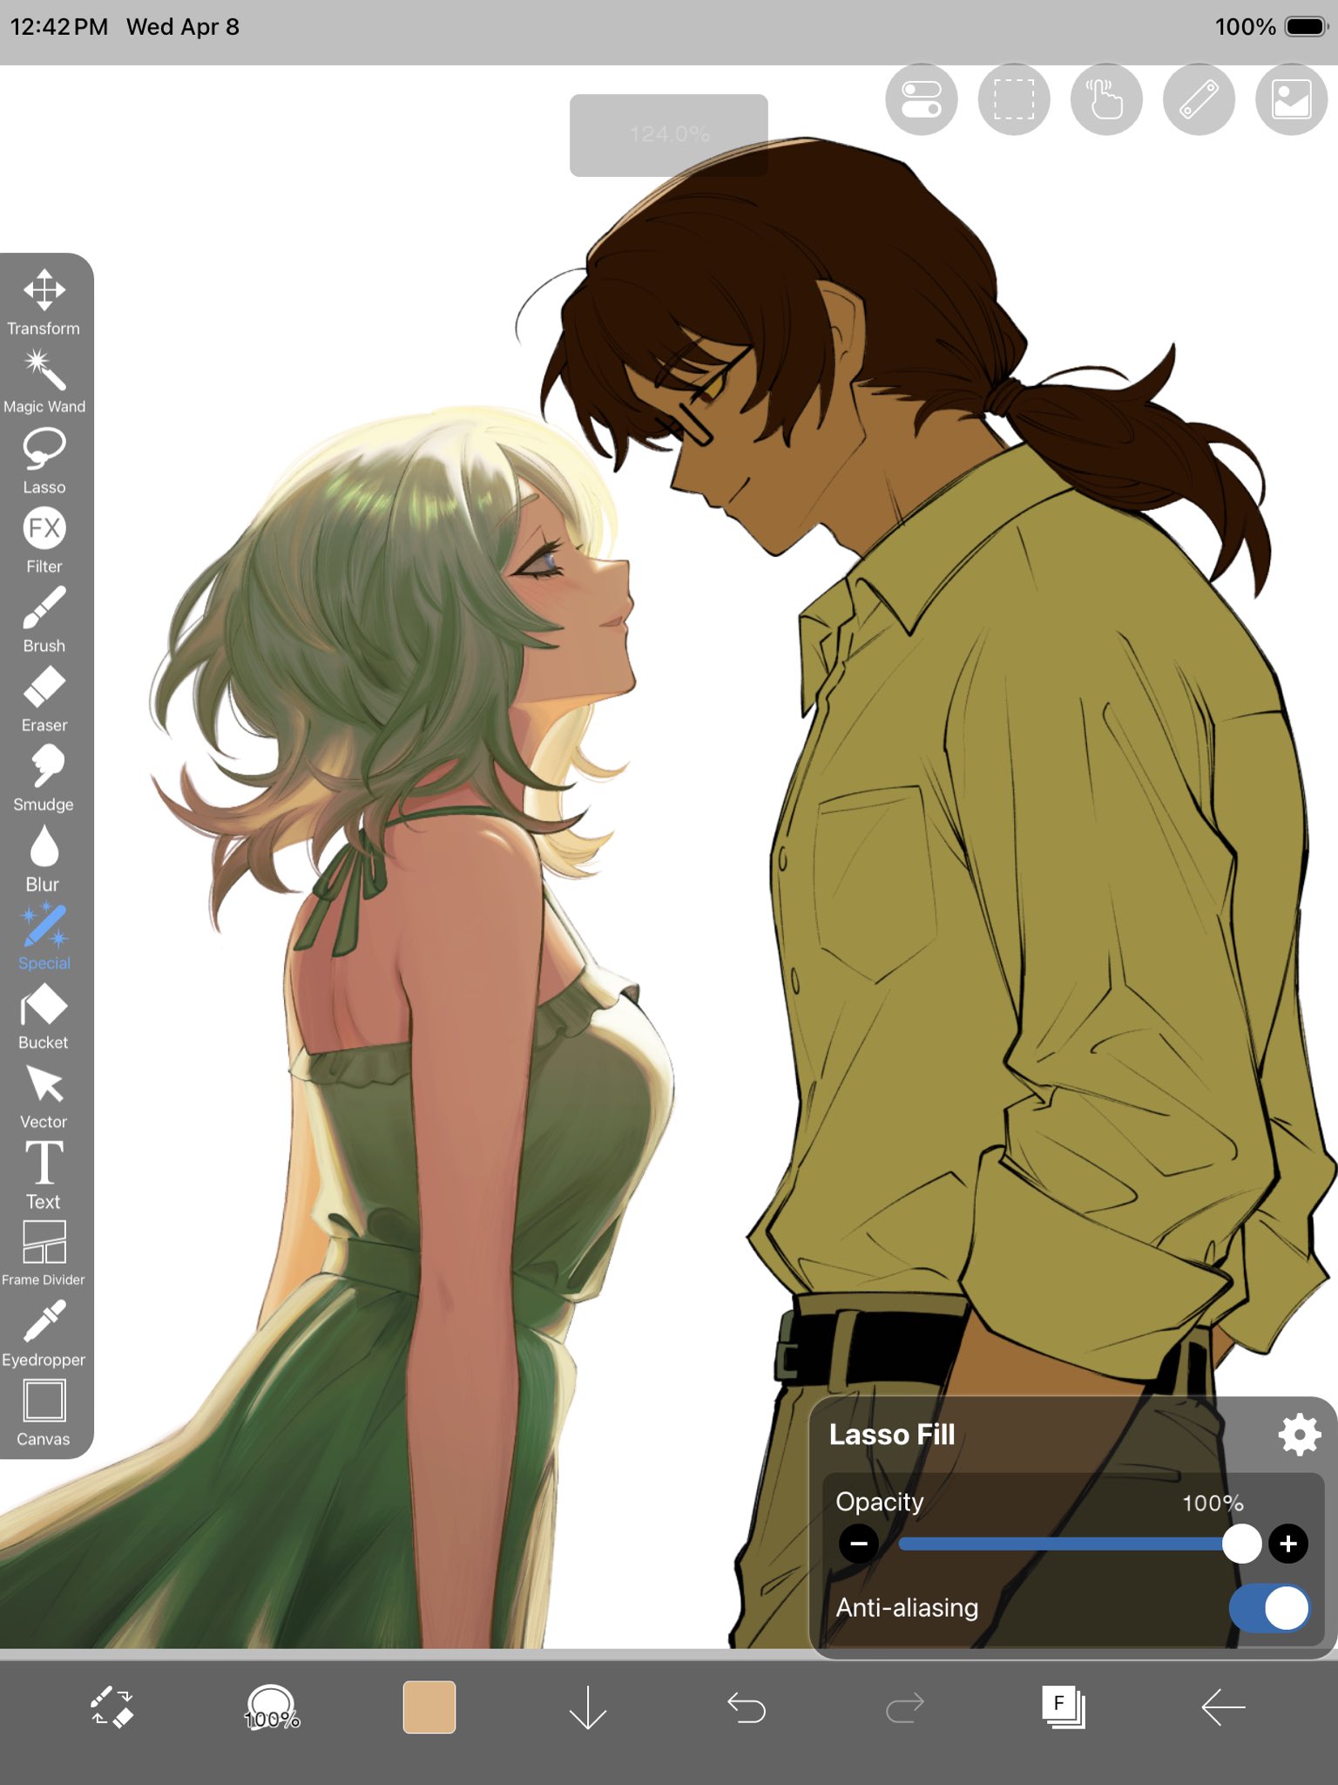Decrease opacity with the minus button
This screenshot has width=1338, height=1785.
pos(859,1544)
